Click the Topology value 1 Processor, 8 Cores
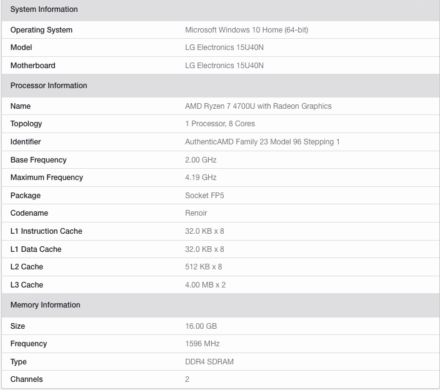 click(x=220, y=124)
